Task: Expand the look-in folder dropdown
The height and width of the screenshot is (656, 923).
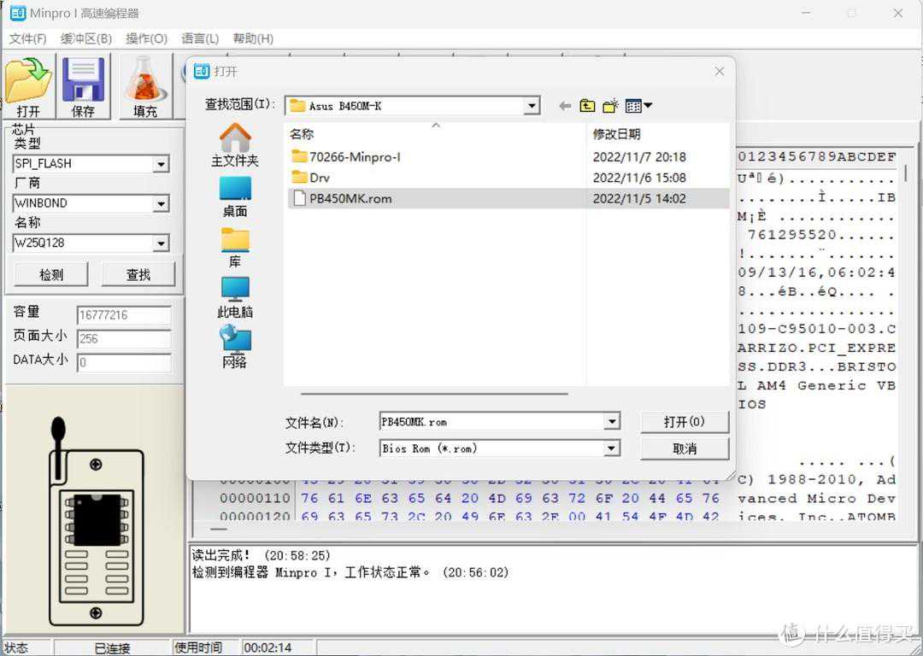Action: (x=532, y=106)
